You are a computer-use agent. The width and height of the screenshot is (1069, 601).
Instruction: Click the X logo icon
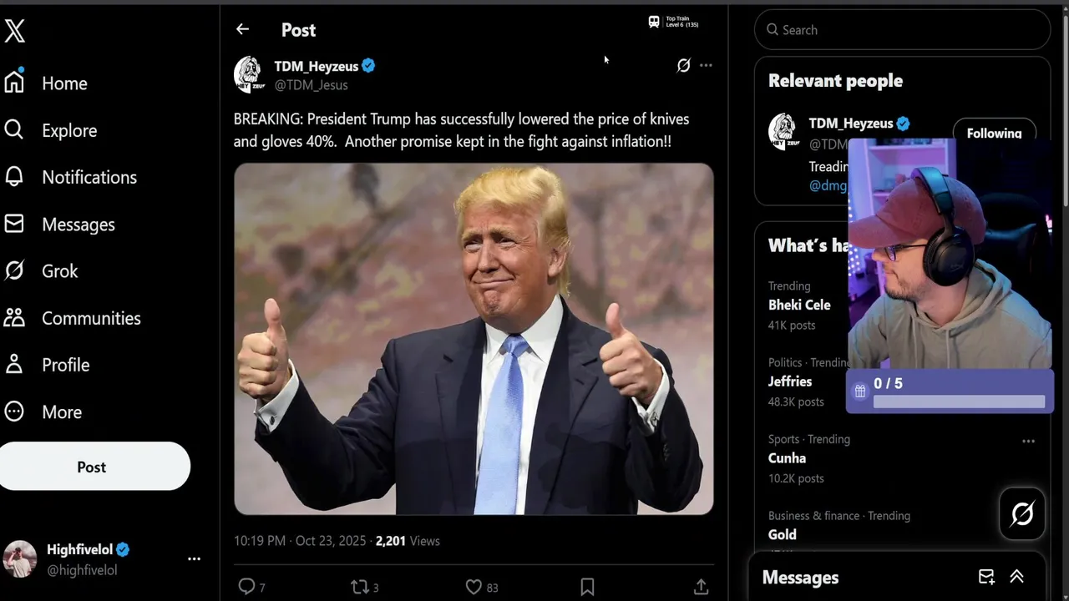[15, 31]
